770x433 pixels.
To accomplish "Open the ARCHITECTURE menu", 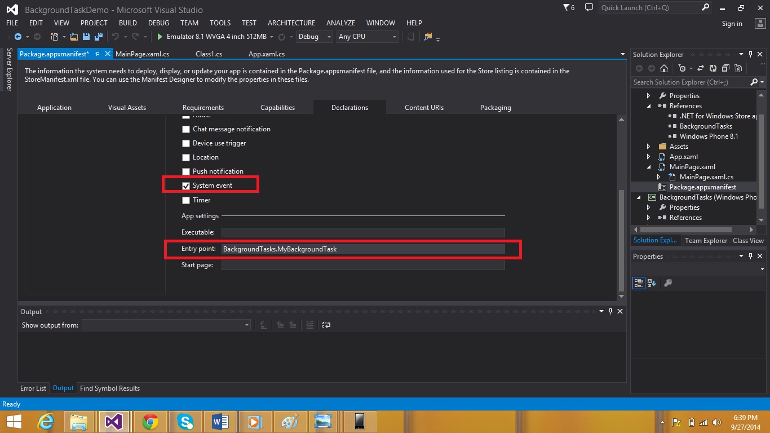I will click(291, 23).
